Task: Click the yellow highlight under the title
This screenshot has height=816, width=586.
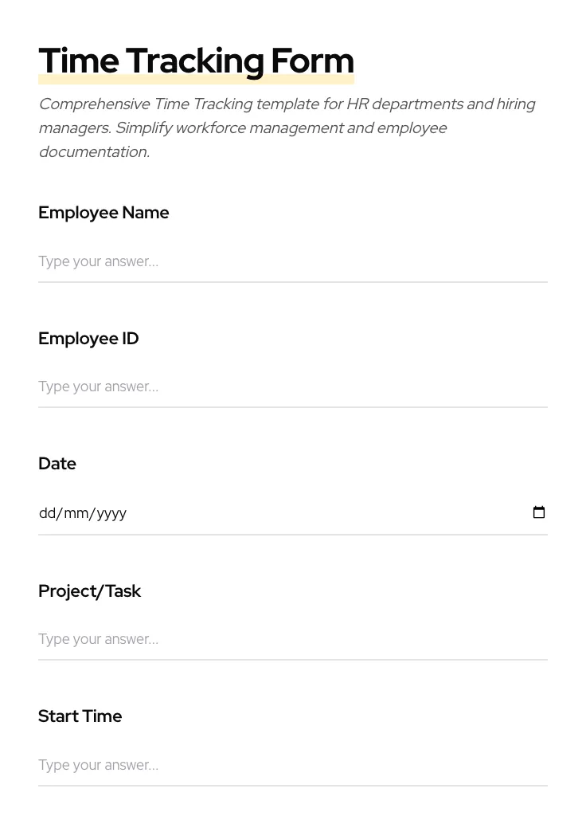Action: 196,79
